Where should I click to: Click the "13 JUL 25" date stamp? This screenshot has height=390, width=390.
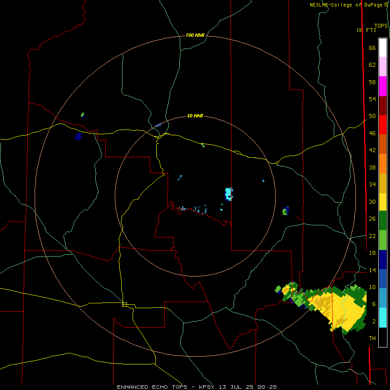236,387
